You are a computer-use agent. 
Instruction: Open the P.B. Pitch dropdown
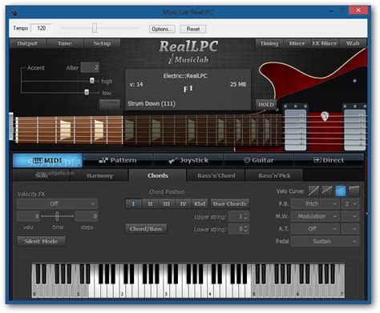(315, 204)
